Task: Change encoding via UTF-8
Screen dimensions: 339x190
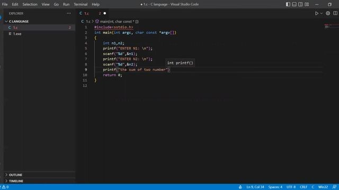Action: [291, 187]
